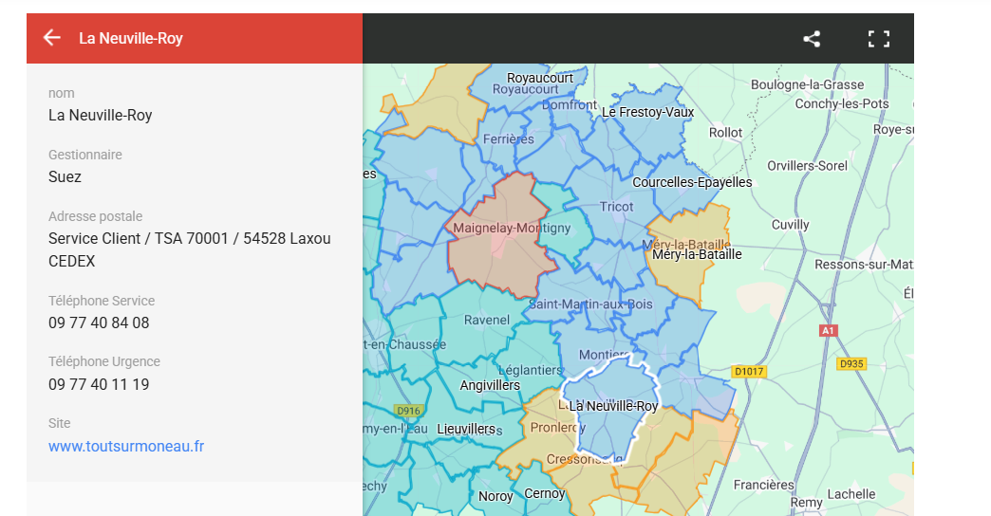This screenshot has width=991, height=516.
Task: Click the service phone number 09 77 40 84 08
Action: [99, 322]
